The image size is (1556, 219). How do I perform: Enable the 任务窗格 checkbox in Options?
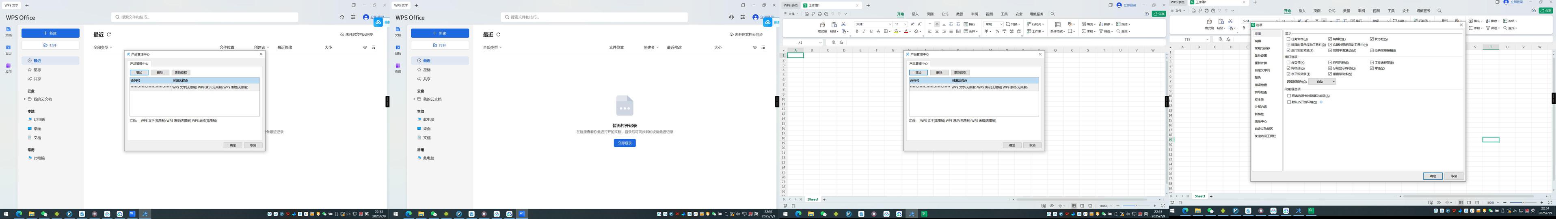1288,39
